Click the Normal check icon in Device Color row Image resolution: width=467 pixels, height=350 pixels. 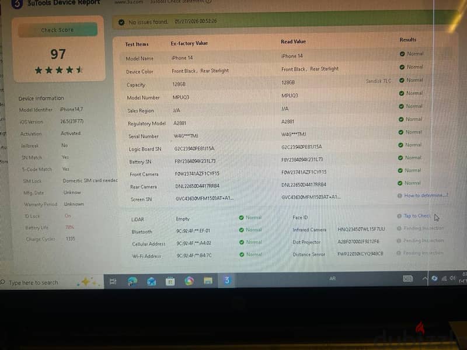click(x=402, y=67)
